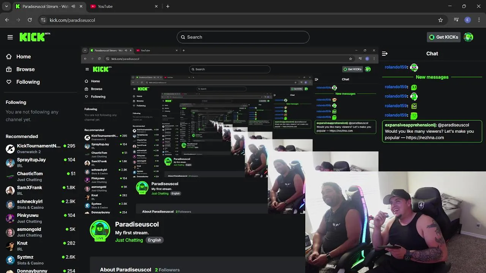Click the Following heart icon

pyautogui.click(x=9, y=82)
